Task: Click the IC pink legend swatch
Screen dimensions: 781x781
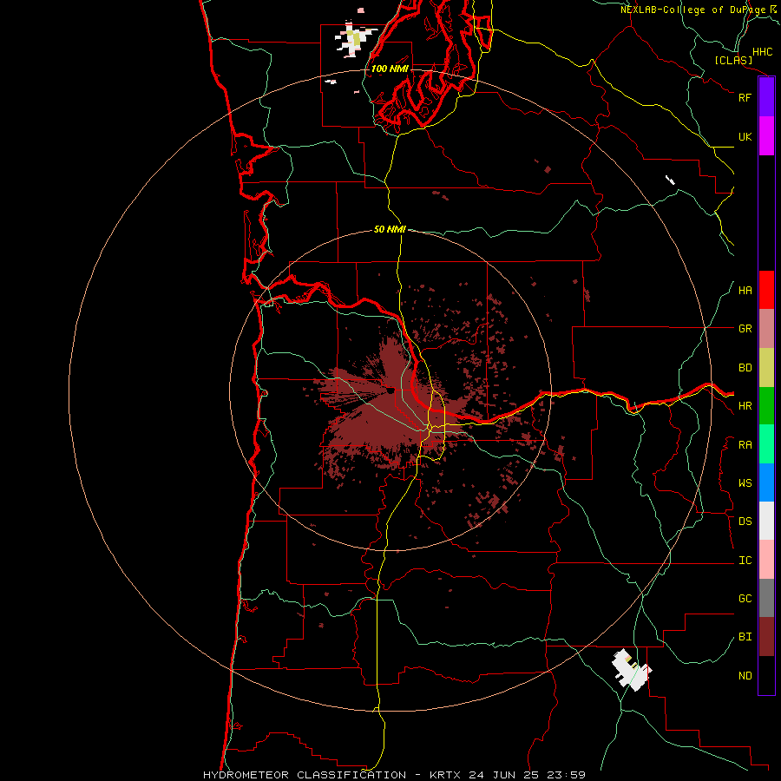Action: pos(766,560)
